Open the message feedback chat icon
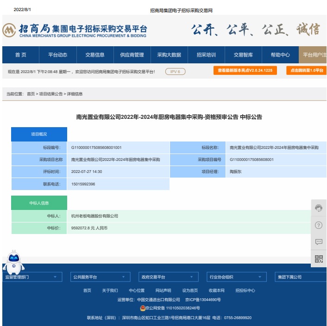This screenshot has width=327, height=326. tap(319, 242)
